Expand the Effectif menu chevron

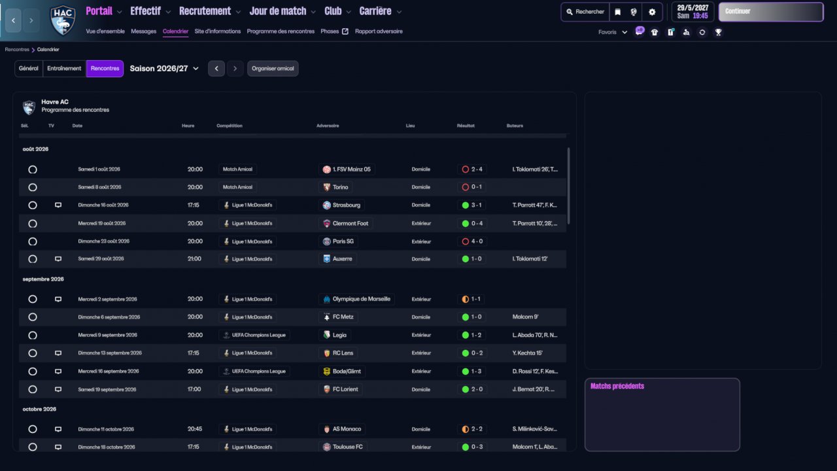[168, 12]
